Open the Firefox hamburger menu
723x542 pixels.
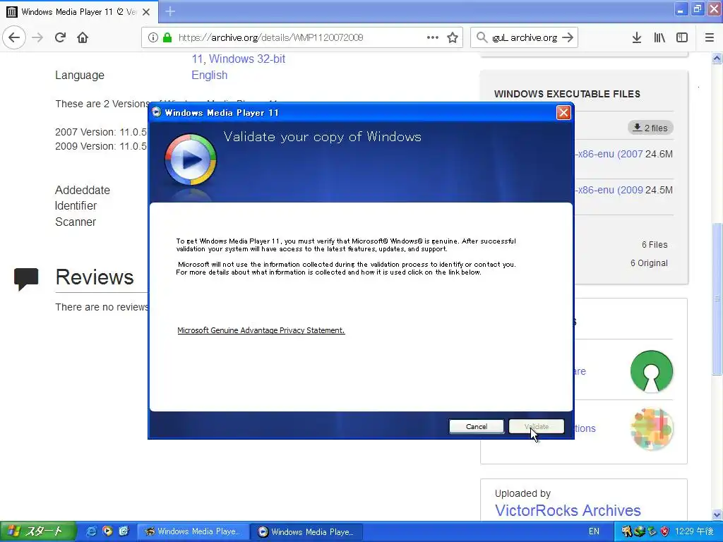(x=710, y=37)
